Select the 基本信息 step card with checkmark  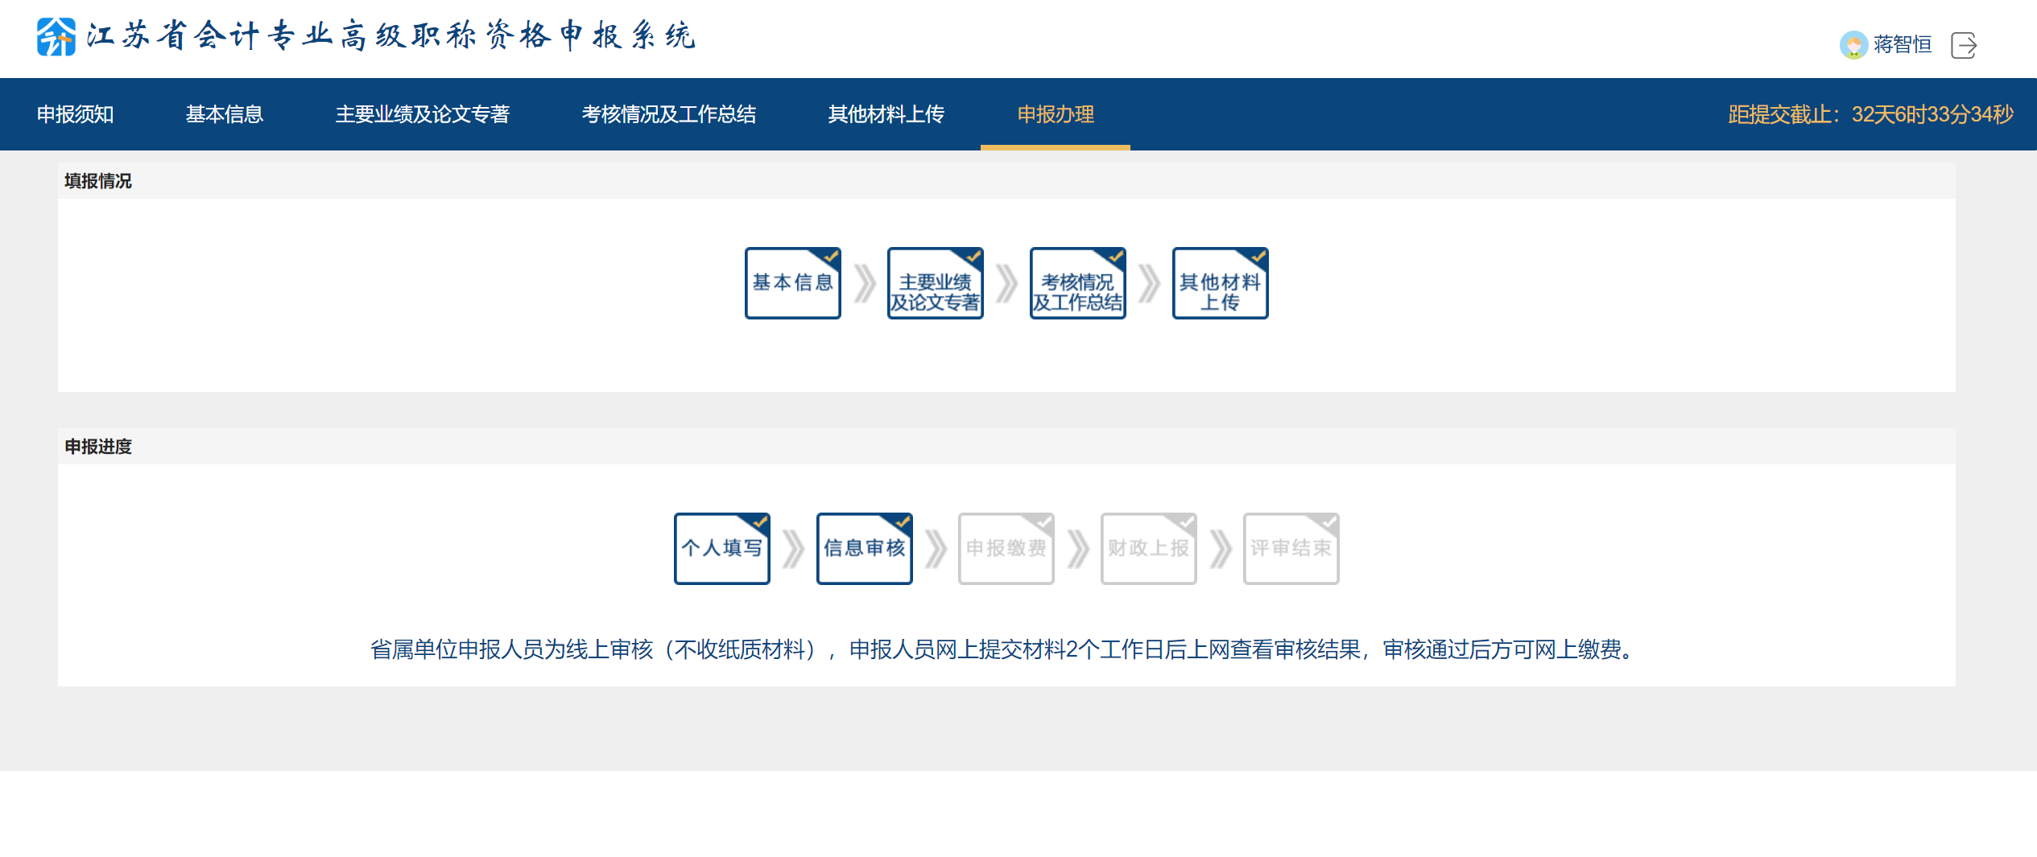[792, 283]
